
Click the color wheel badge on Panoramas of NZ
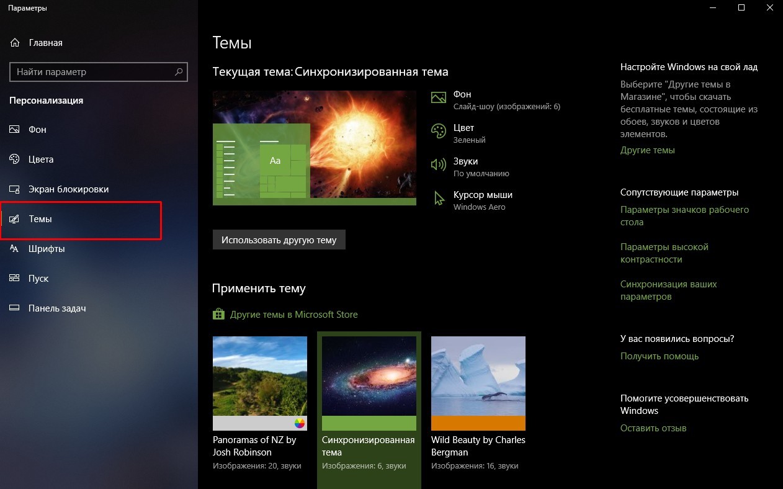pyautogui.click(x=300, y=423)
